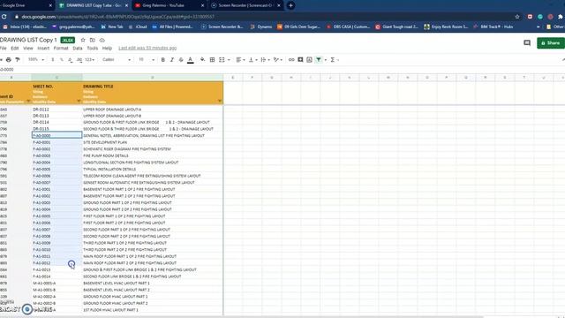Switch to Greg Palermo YouTube tab
Viewport: 565px width, 318px height.
(169, 5)
